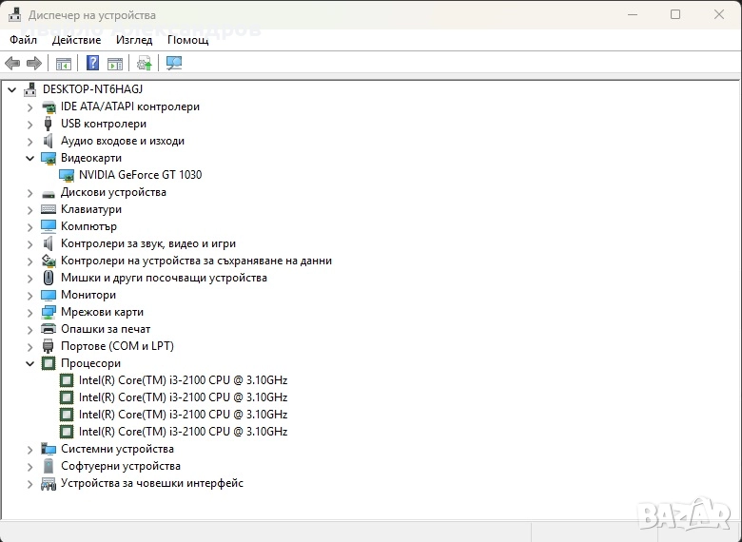Click Scan for hardware changes monitor icon

(174, 64)
